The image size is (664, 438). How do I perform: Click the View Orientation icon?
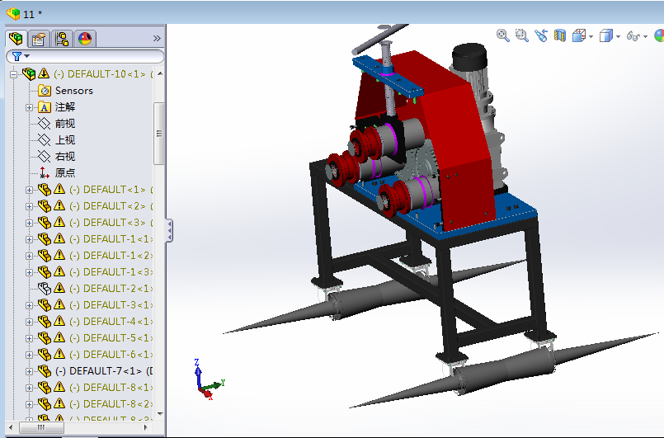[x=578, y=35]
